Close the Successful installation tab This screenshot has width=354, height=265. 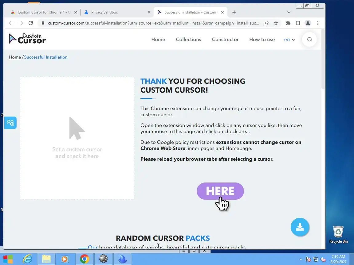click(222, 12)
